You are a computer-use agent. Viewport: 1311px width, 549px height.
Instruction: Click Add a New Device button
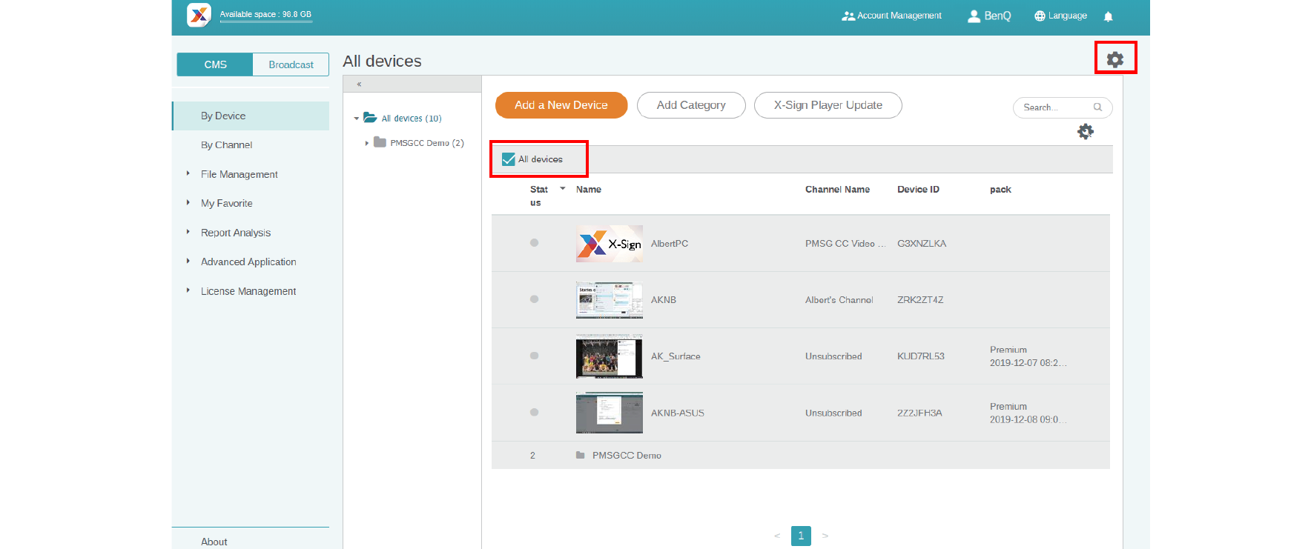coord(561,105)
